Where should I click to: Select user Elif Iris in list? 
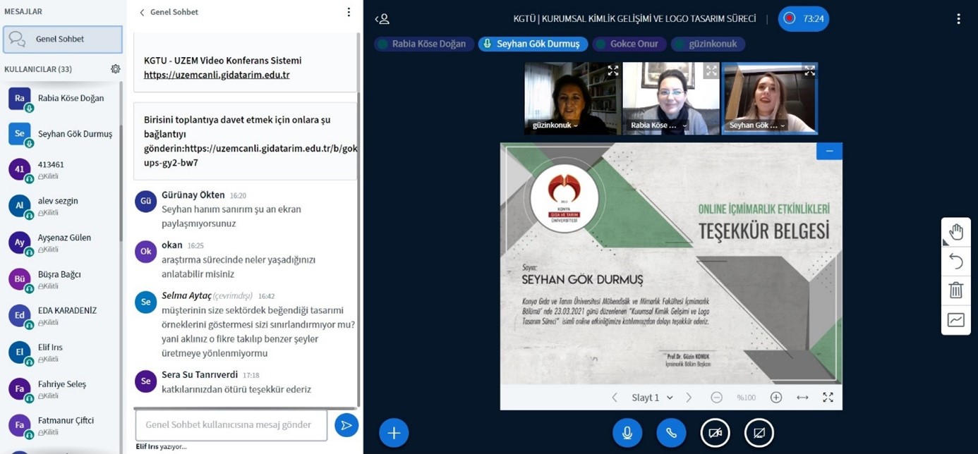coord(61,352)
